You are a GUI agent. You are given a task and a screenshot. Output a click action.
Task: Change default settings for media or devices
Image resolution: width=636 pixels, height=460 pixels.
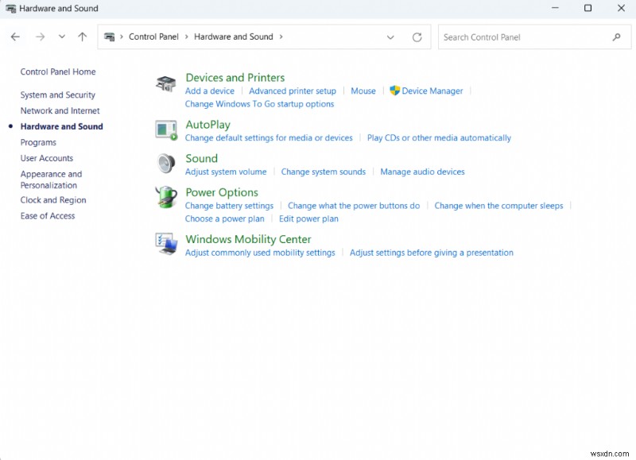click(269, 137)
